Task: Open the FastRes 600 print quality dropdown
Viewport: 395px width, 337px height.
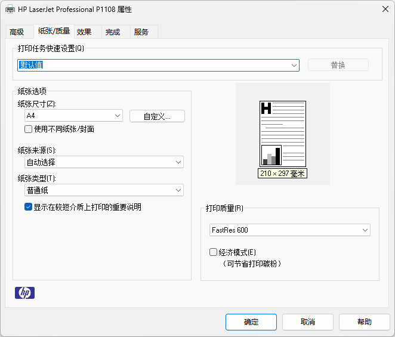Action: [290, 230]
